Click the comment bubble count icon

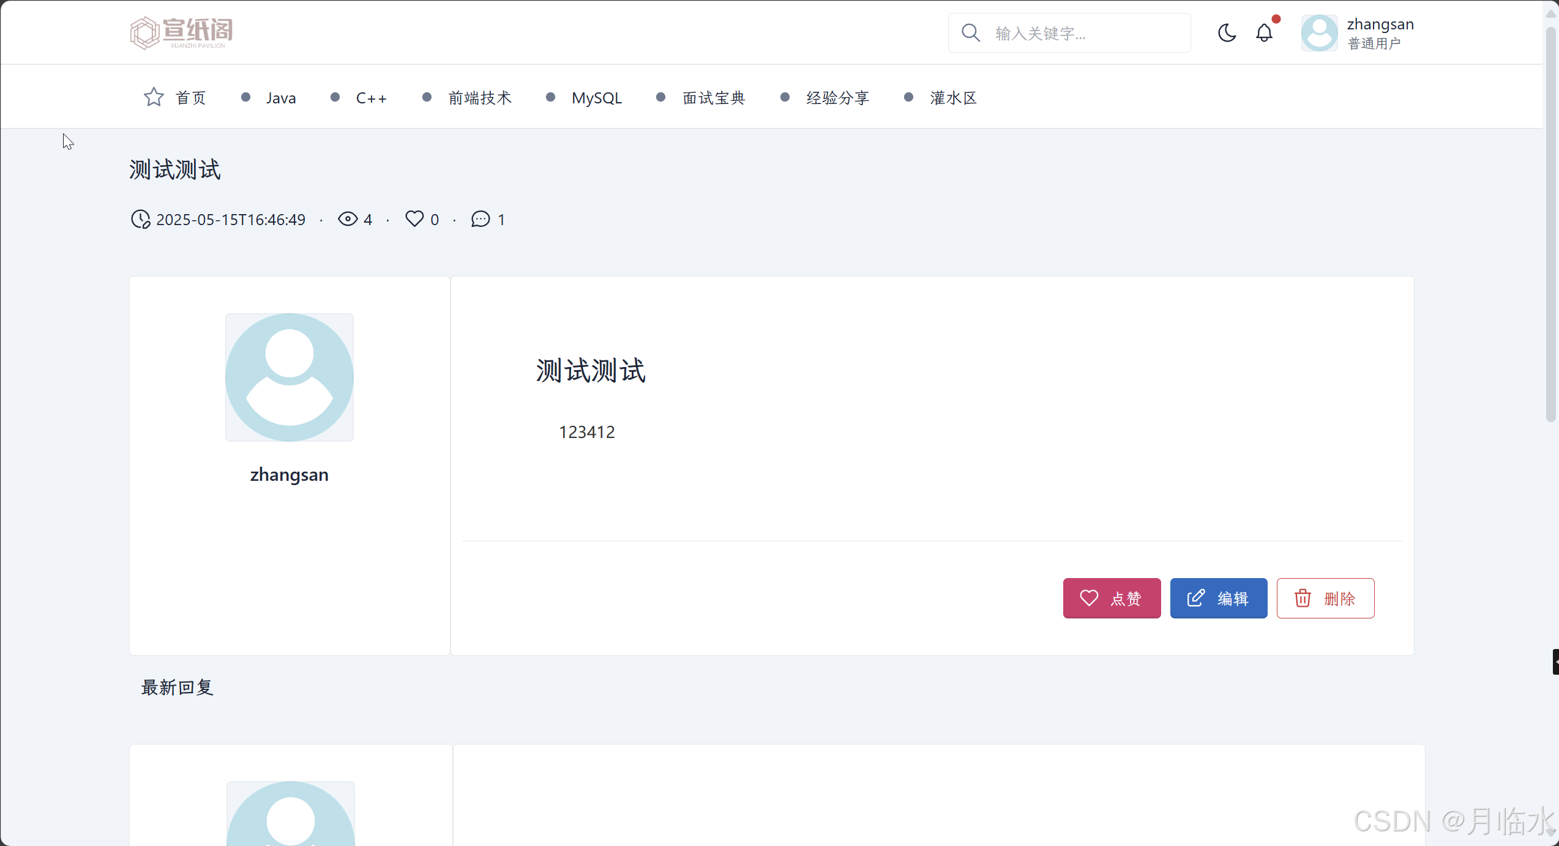(x=480, y=219)
